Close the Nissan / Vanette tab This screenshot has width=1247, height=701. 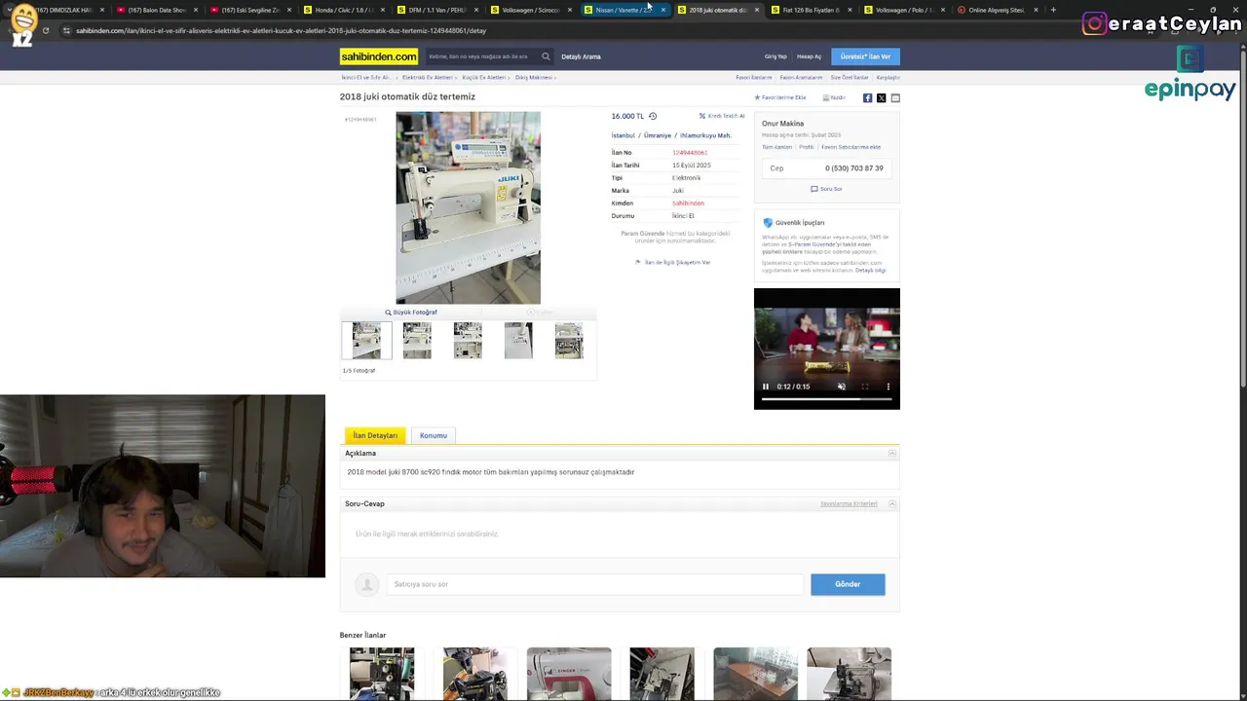663,10
